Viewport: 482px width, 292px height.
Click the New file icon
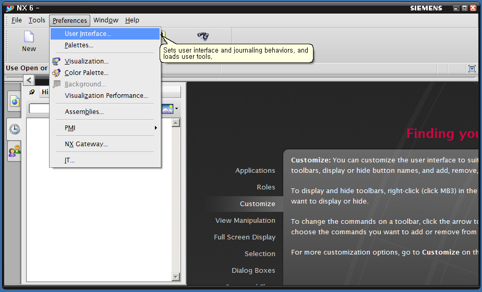[x=29, y=37]
